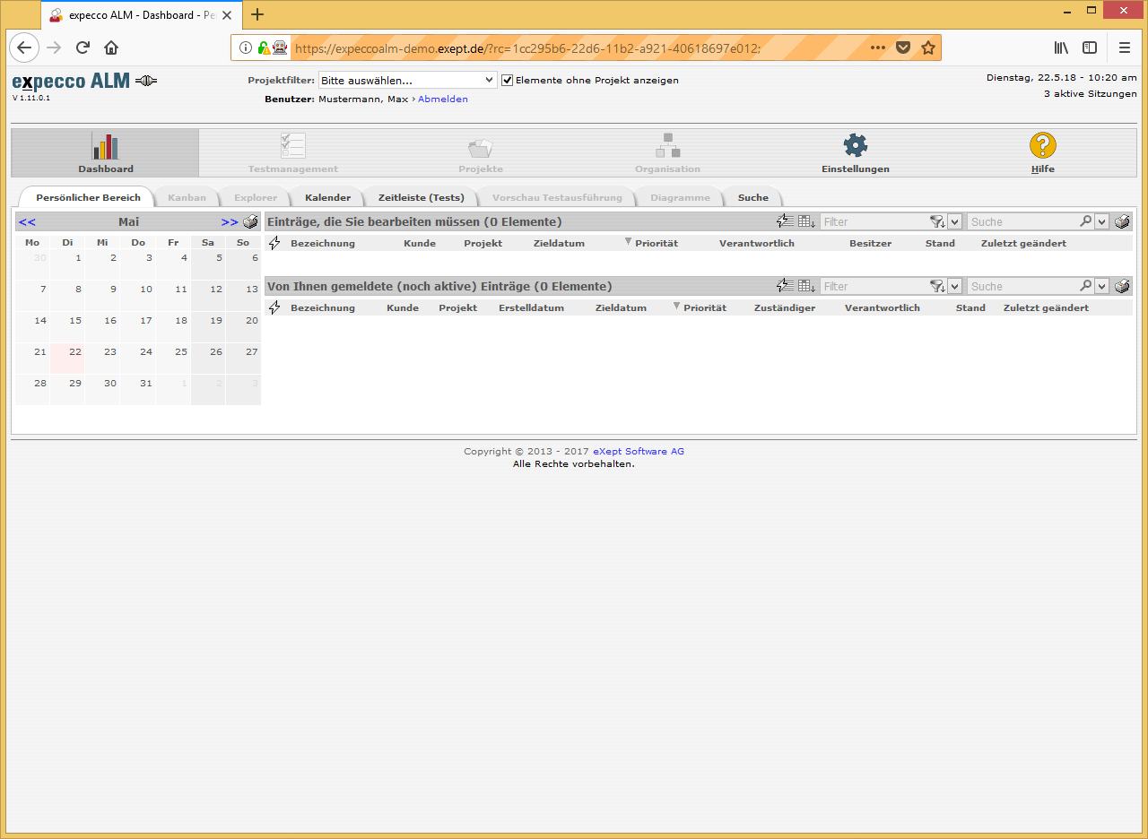Click the printer icon of the lower list header
Viewport: 1148px width, 839px height.
tap(1122, 286)
